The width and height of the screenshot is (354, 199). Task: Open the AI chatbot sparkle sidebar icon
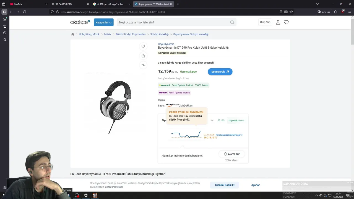coord(5,20)
